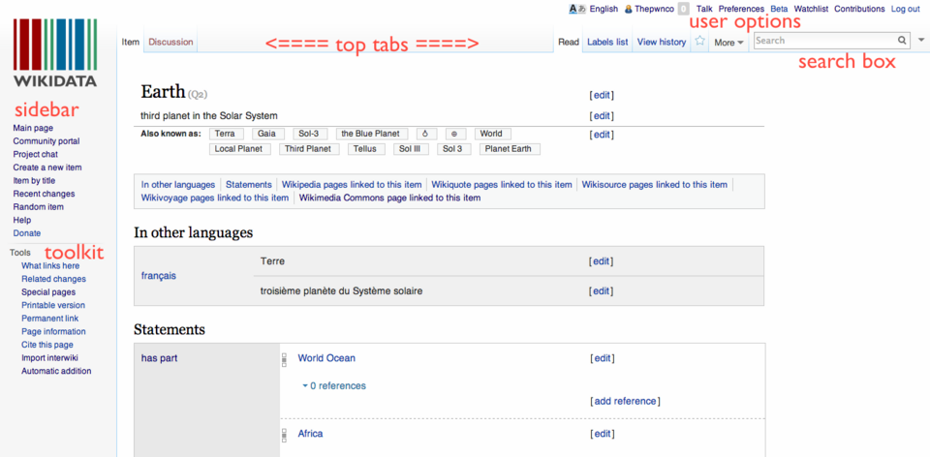
Task: Open the Help link in sidebar
Action: tap(22, 220)
